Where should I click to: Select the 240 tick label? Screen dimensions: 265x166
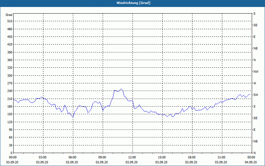(x=10, y=91)
